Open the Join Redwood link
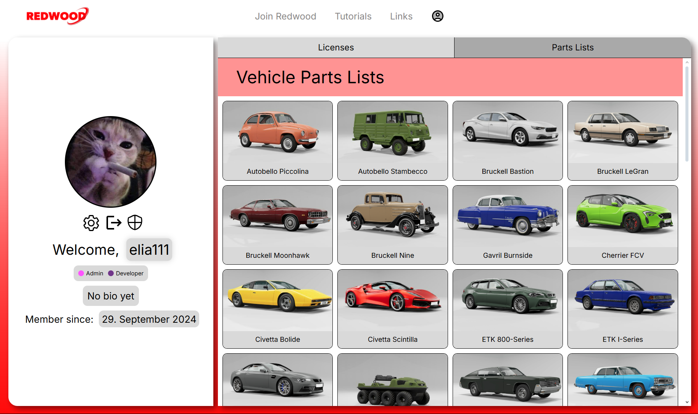698x414 pixels. (x=285, y=16)
